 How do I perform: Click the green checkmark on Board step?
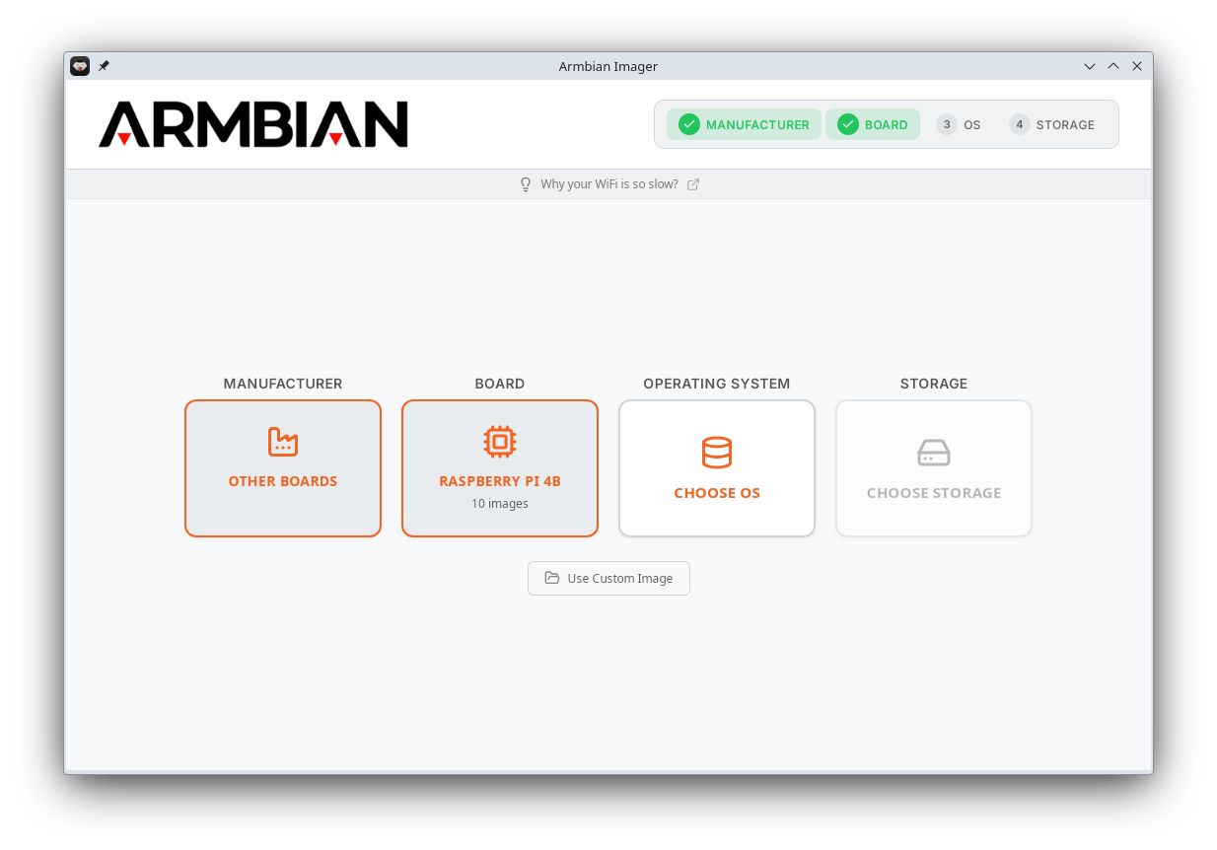(849, 124)
